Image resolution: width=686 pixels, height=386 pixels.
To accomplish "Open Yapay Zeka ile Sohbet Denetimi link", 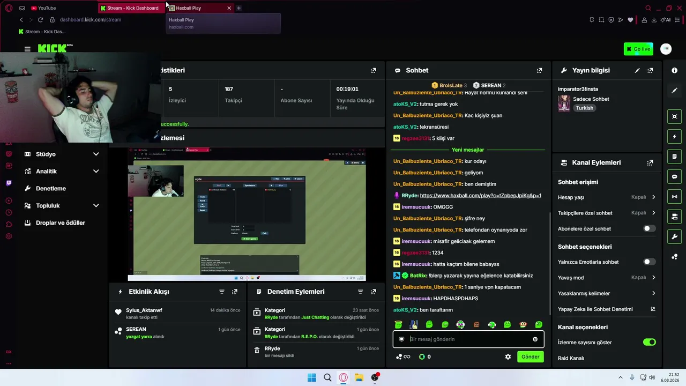I will tap(607, 309).
